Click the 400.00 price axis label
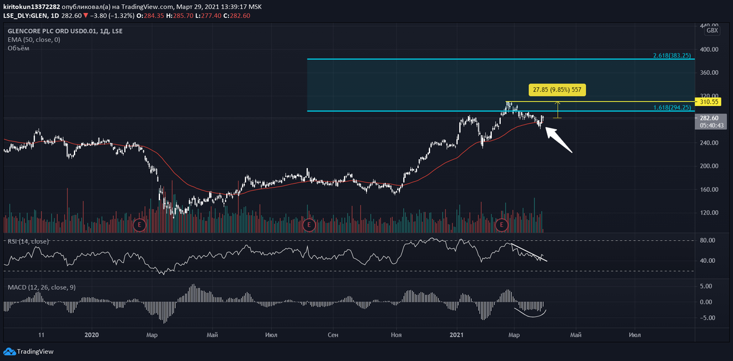Screen dimensions: 733x361 (709, 49)
